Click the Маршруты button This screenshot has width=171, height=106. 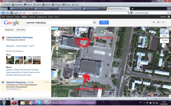[9, 30]
